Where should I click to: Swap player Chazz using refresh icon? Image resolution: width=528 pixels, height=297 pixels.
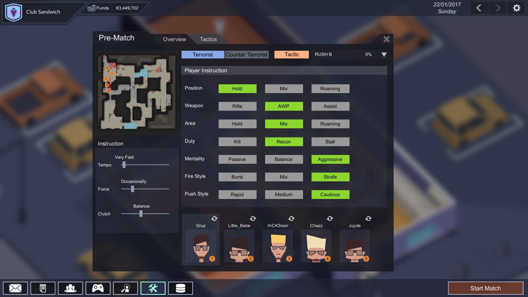click(x=330, y=219)
